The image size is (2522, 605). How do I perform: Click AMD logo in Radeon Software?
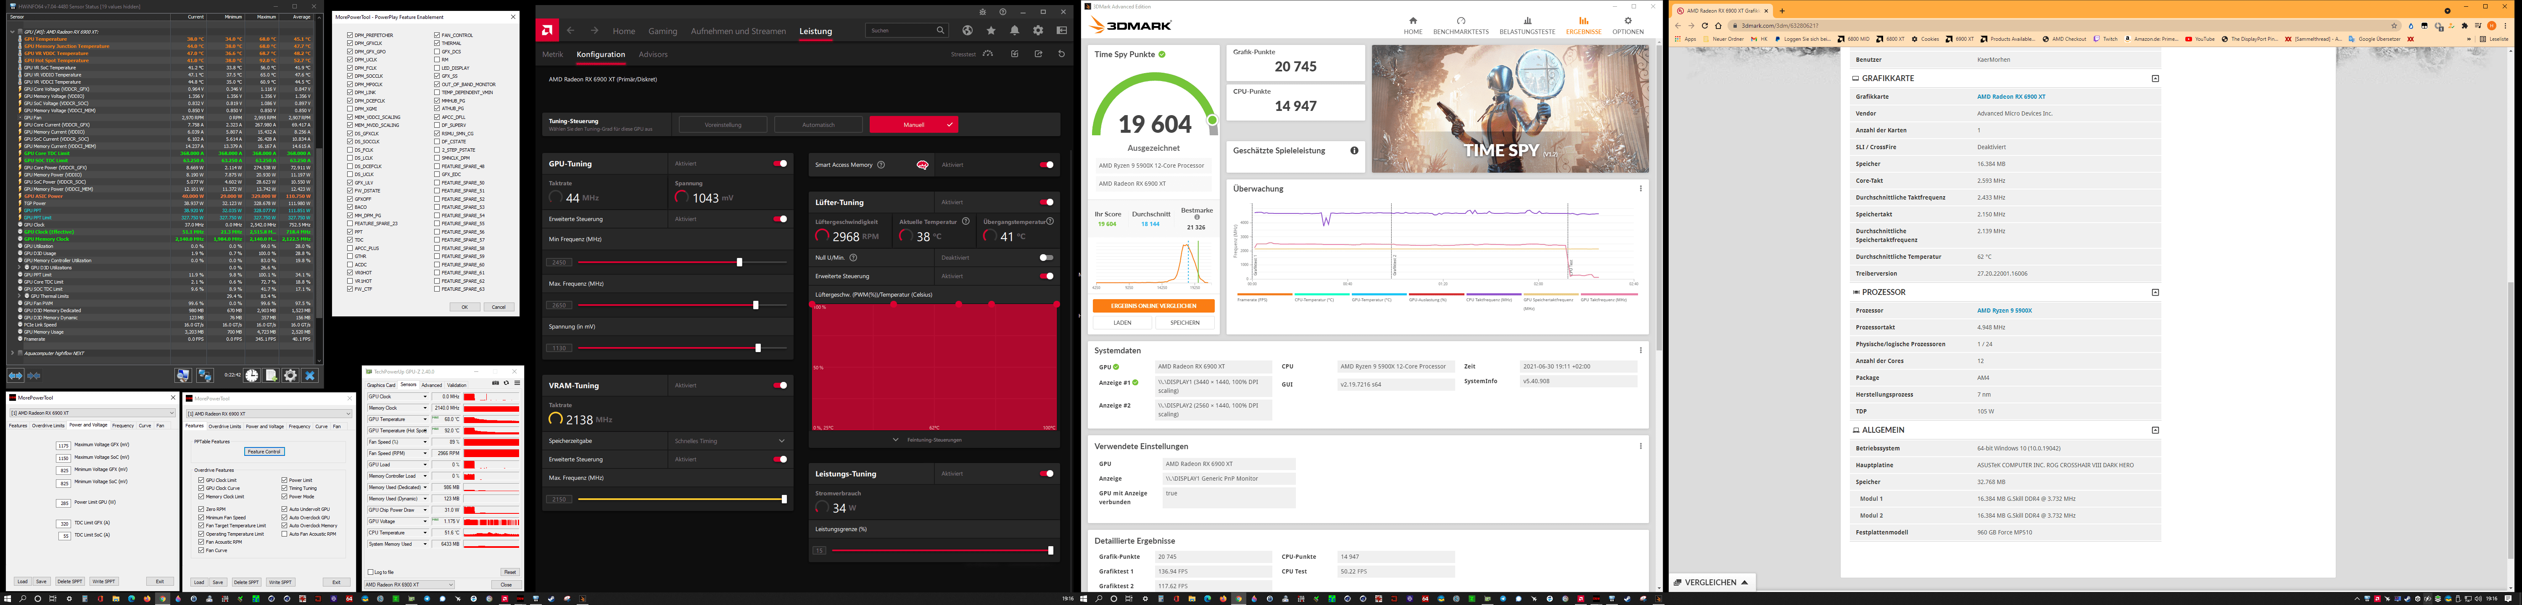548,30
